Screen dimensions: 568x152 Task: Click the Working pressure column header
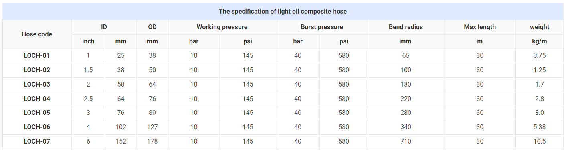pyautogui.click(x=222, y=27)
